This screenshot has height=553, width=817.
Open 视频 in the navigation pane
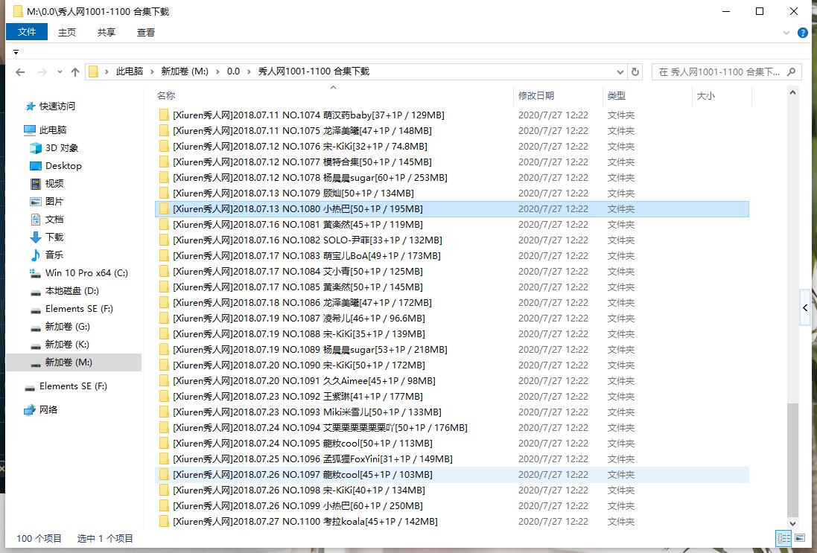point(54,183)
